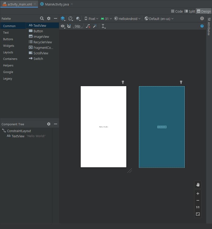212x229 pixels.
Task: Open the Palette settings gear
Action: tap(49, 18)
